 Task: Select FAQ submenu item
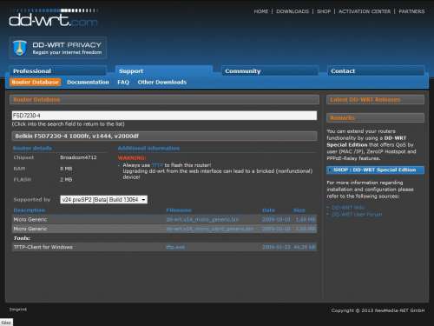(123, 83)
